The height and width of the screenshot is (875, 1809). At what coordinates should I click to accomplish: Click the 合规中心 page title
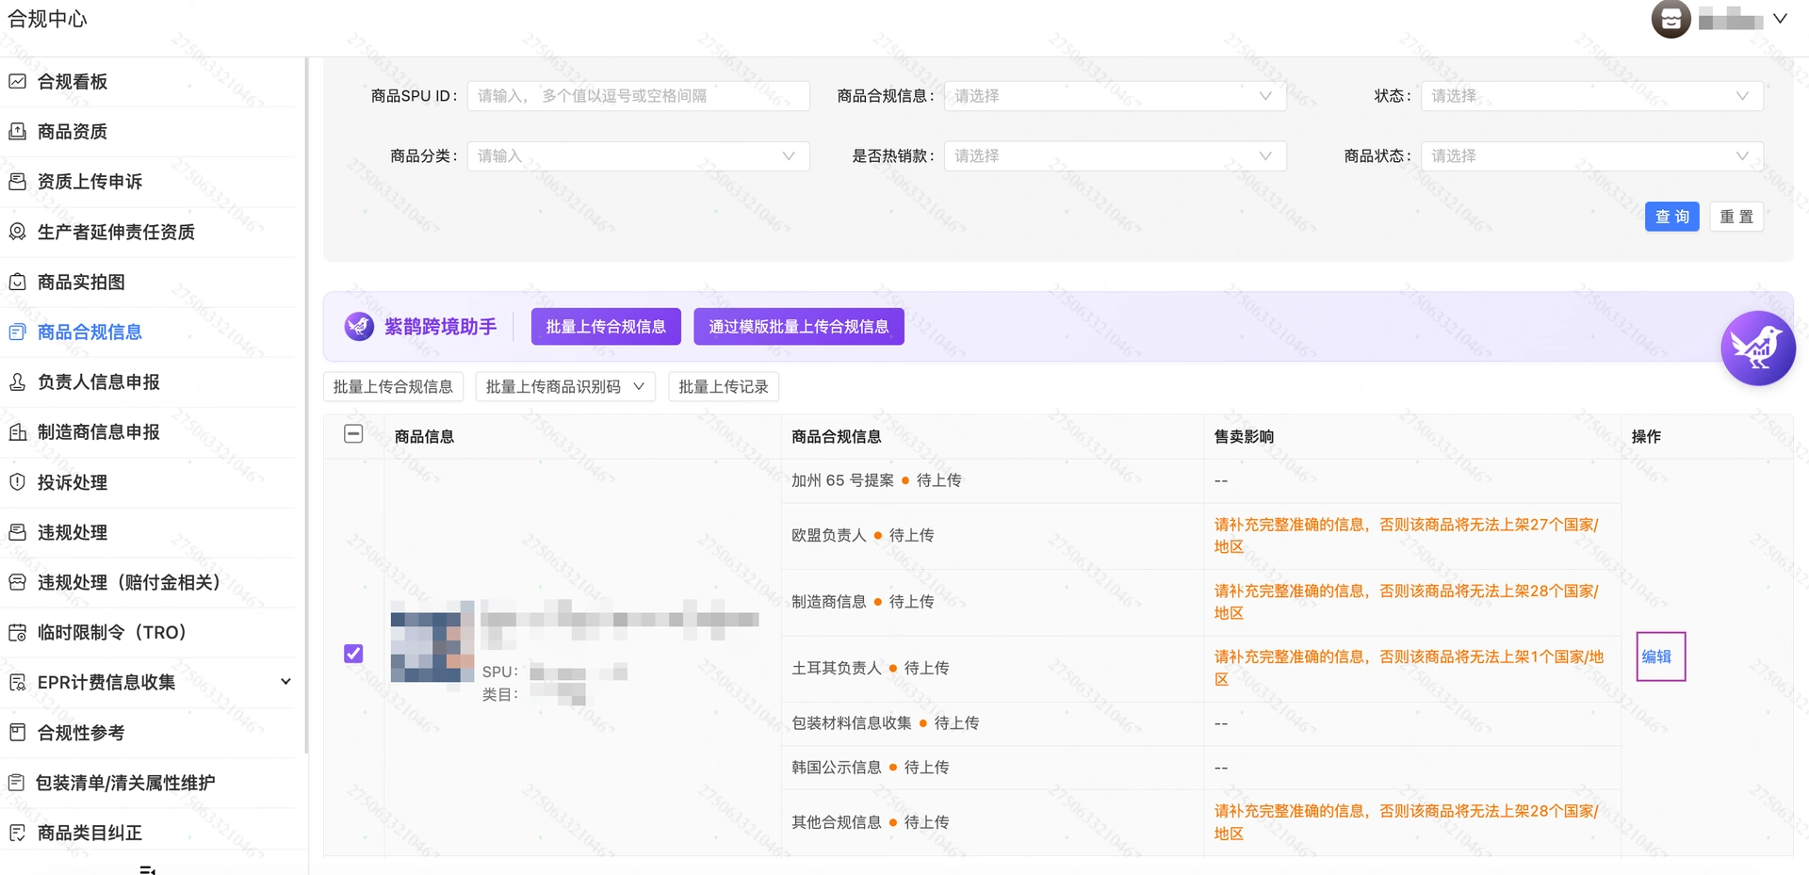tap(47, 19)
